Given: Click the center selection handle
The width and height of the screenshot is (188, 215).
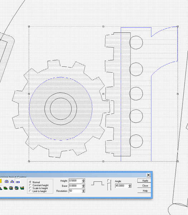Looking at the screenshot, I should (x=103, y=94).
